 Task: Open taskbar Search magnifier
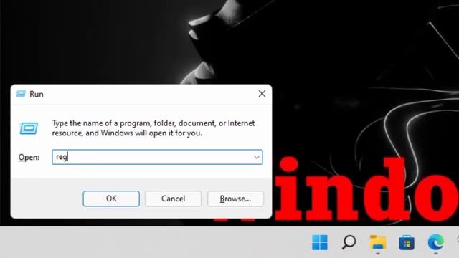(349, 242)
